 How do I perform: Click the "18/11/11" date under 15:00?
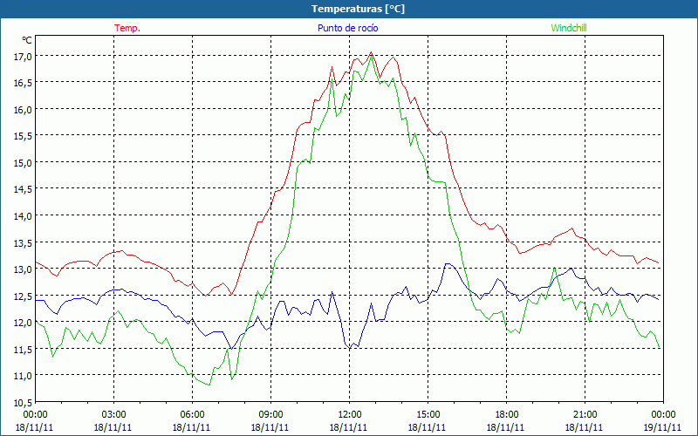(428, 427)
